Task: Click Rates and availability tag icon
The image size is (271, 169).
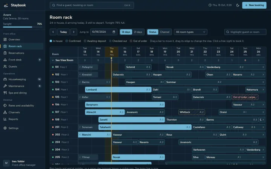Action: (x=5, y=106)
